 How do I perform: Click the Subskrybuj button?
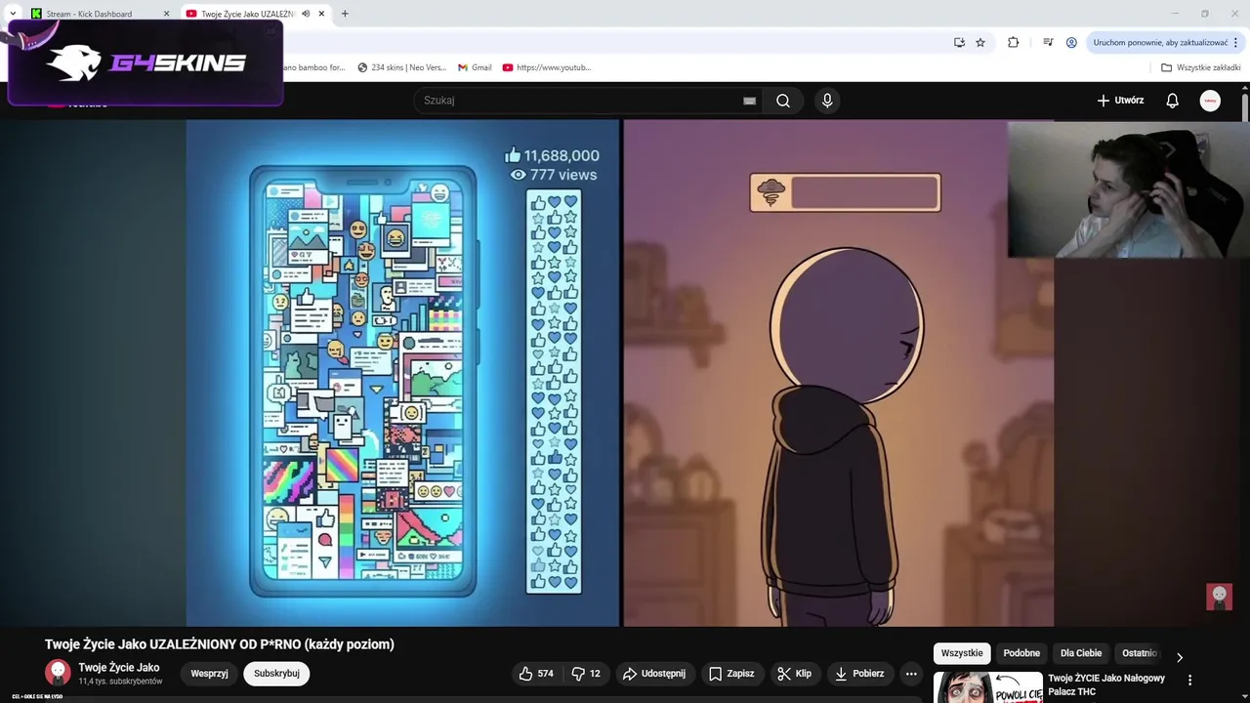(x=276, y=674)
